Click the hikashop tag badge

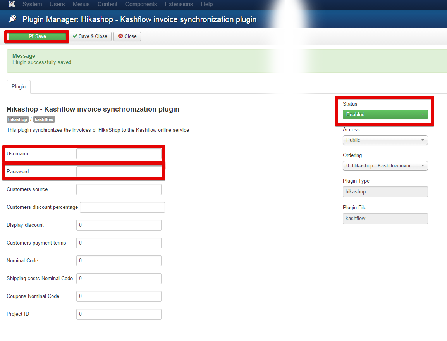[x=18, y=119]
